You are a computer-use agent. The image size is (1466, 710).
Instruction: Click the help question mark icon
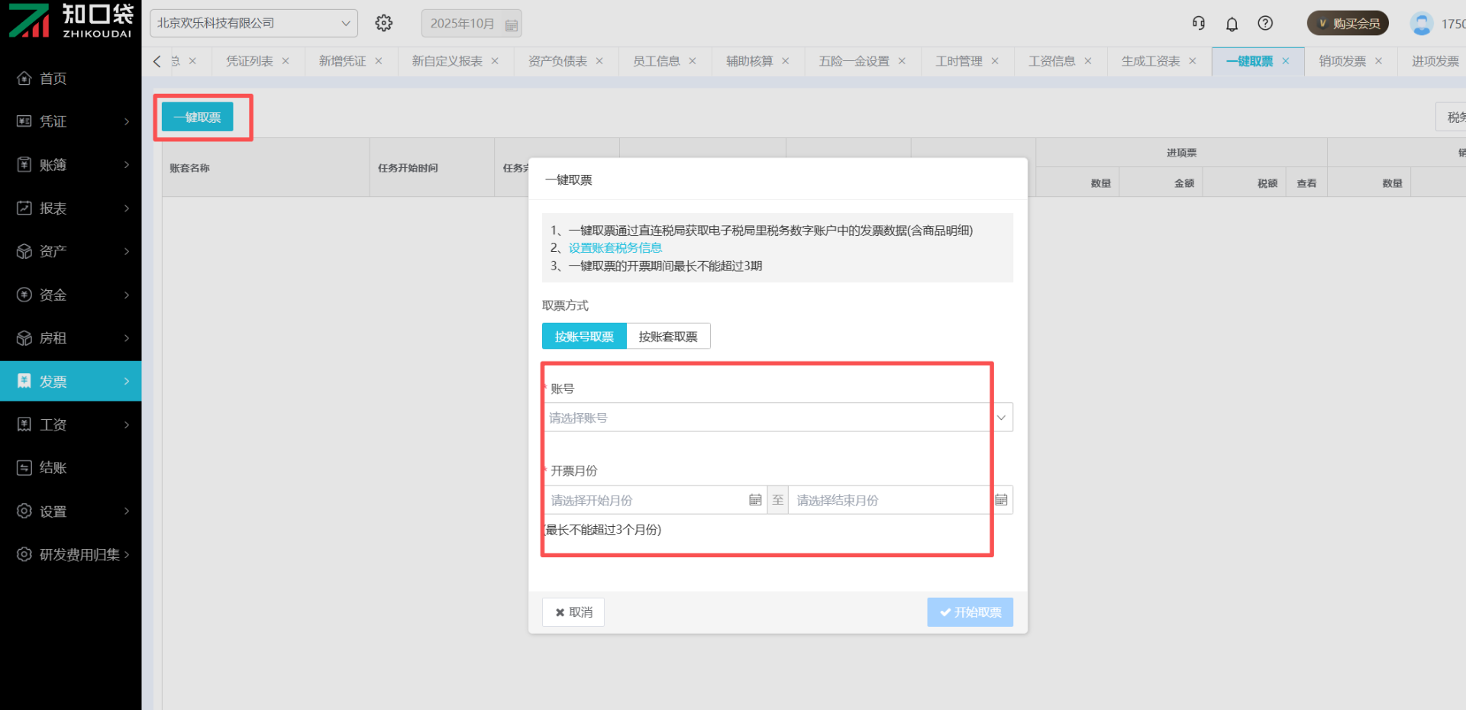pos(1265,24)
